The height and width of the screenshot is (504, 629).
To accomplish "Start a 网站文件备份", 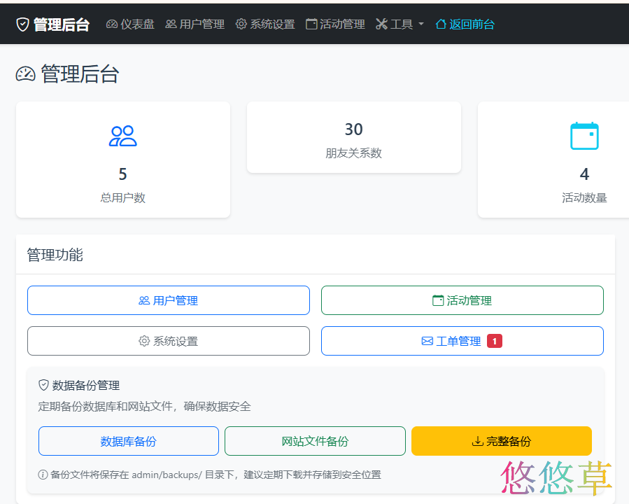I will click(315, 441).
